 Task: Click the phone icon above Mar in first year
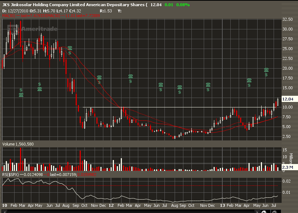pyautogui.click(x=21, y=95)
